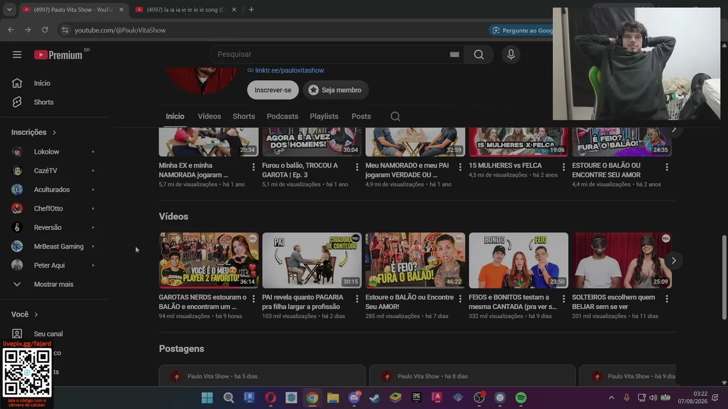Open Chrome tab search dropdown
728x409 pixels.
click(9, 10)
